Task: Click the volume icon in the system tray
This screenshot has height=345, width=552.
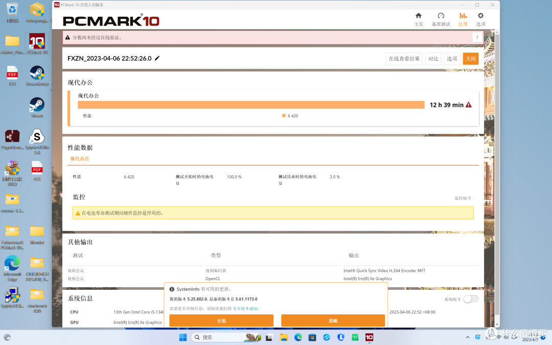Action: point(506,337)
